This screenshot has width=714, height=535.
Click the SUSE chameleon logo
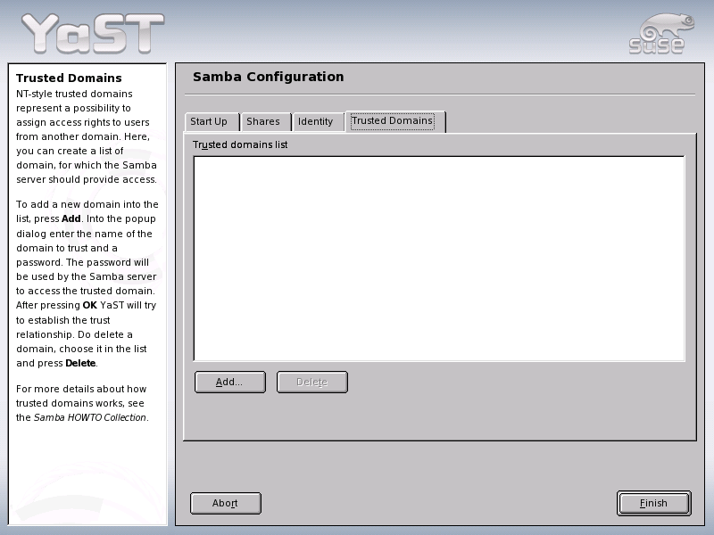coord(661,34)
